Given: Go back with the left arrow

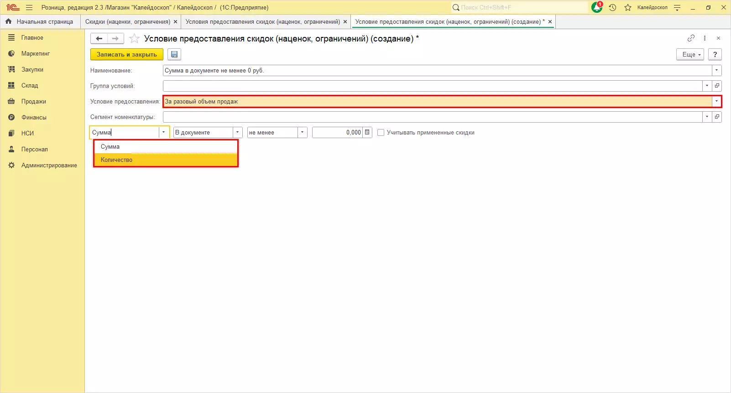Looking at the screenshot, I should coord(99,39).
